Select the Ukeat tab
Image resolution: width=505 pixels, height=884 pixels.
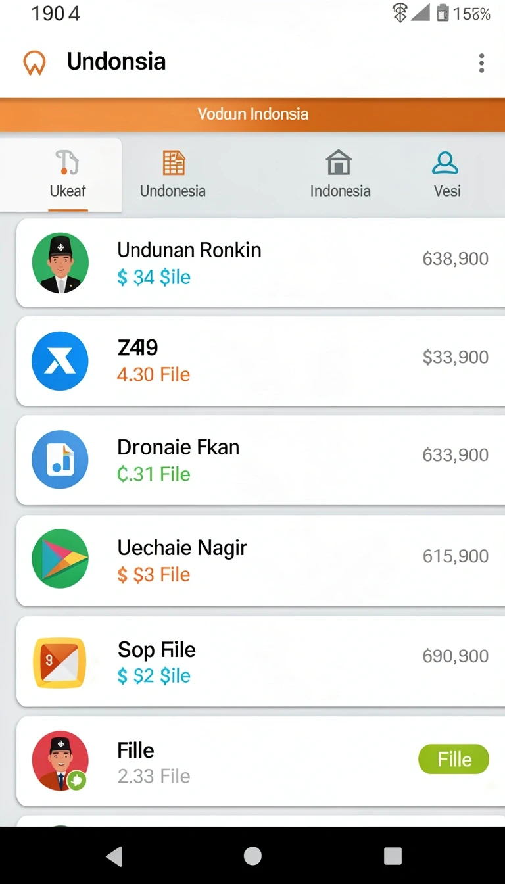click(61, 175)
